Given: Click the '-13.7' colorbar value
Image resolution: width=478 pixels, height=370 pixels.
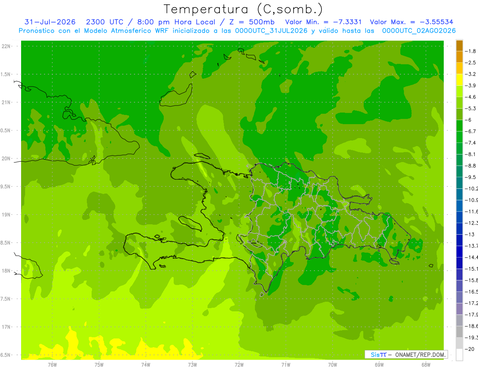Looking at the screenshot, I should 471,245.
